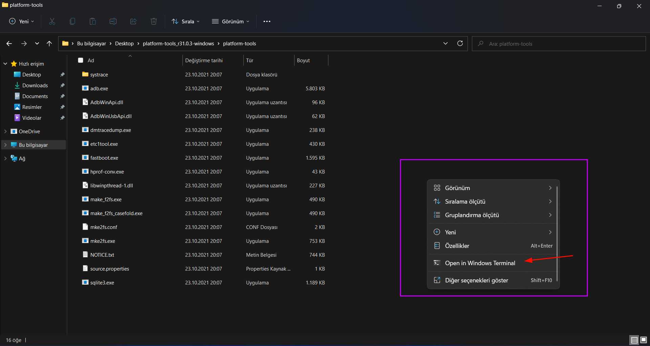Click the Share icon in toolbar

coord(133,21)
